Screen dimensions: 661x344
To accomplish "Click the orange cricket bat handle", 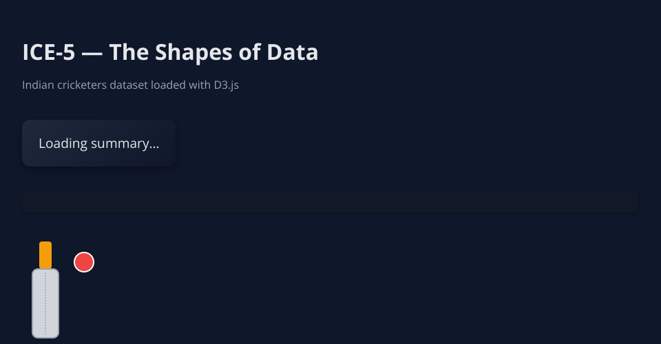I will 45,255.
